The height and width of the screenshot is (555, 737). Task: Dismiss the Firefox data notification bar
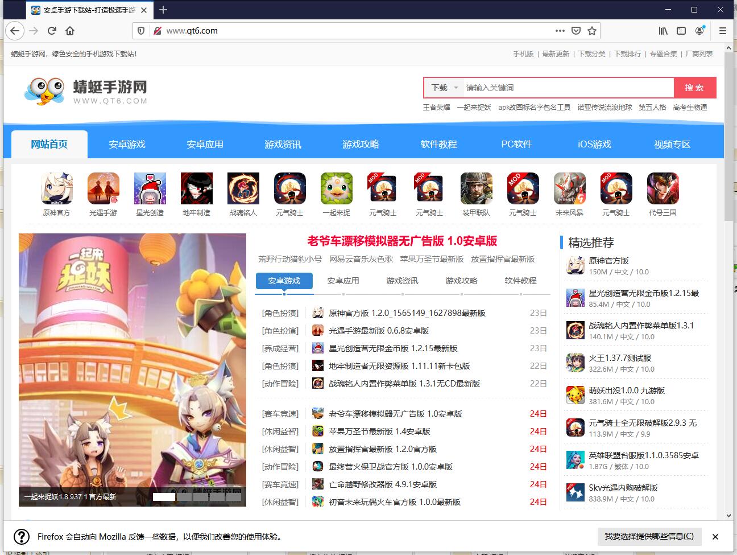pyautogui.click(x=715, y=536)
